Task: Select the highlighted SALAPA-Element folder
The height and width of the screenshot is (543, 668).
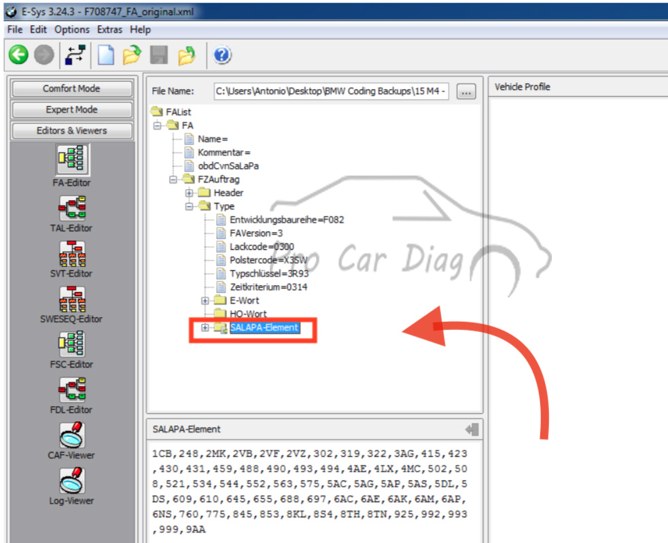Action: (x=264, y=327)
